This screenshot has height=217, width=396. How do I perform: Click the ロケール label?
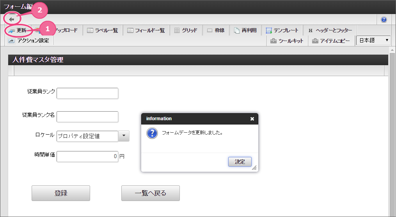[45, 135]
